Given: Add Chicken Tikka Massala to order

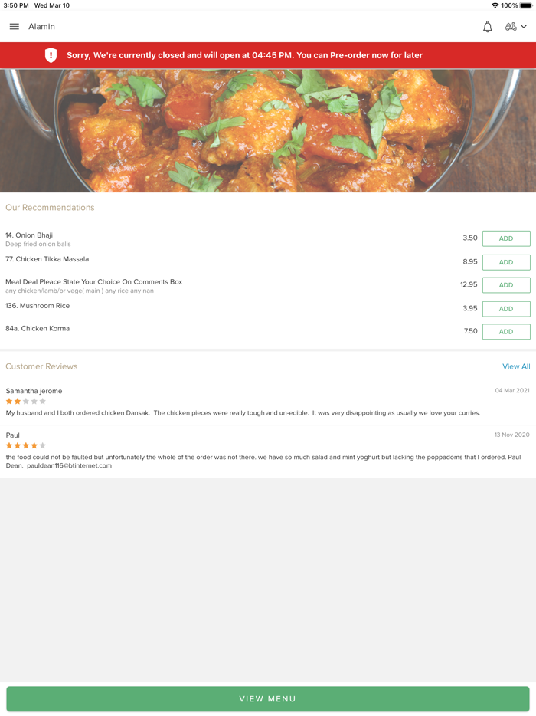Looking at the screenshot, I should click(x=505, y=262).
